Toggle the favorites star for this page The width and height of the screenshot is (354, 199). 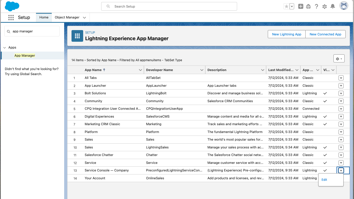point(287,6)
